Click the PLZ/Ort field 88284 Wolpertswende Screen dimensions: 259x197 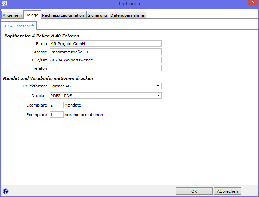[x=106, y=60]
